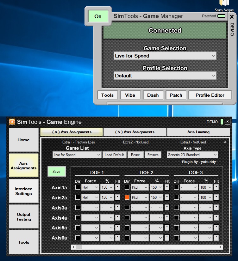Toggle Axis1a DOF 2 Dir checkbox
The width and height of the screenshot is (238, 261).
(x=127, y=187)
